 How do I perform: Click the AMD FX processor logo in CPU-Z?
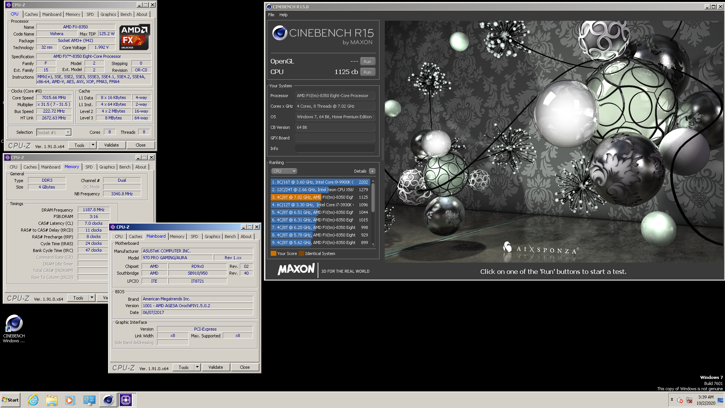tap(134, 37)
